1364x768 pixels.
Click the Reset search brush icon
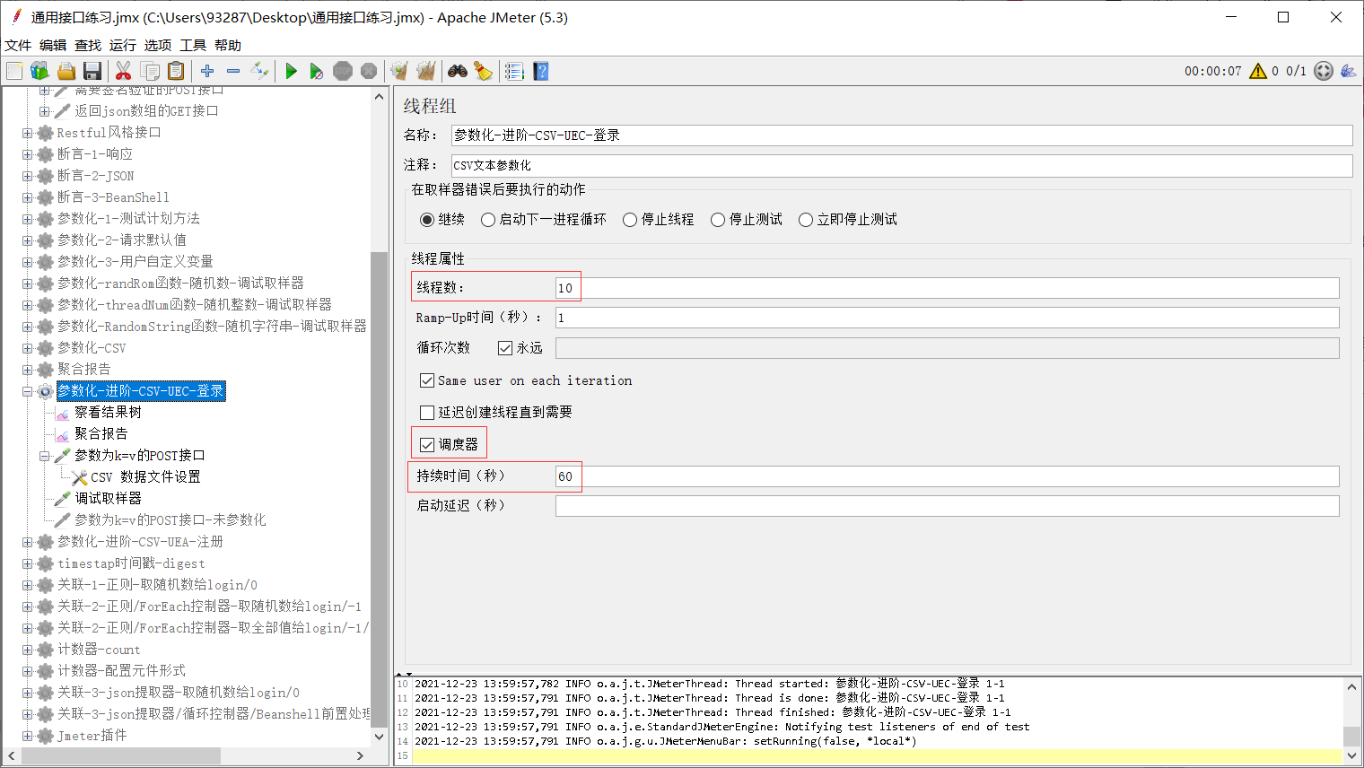484,71
